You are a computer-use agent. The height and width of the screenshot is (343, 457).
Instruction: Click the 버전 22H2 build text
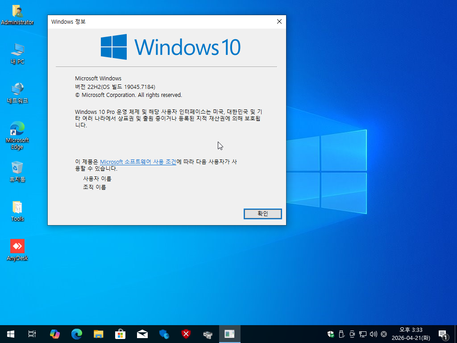(x=115, y=87)
